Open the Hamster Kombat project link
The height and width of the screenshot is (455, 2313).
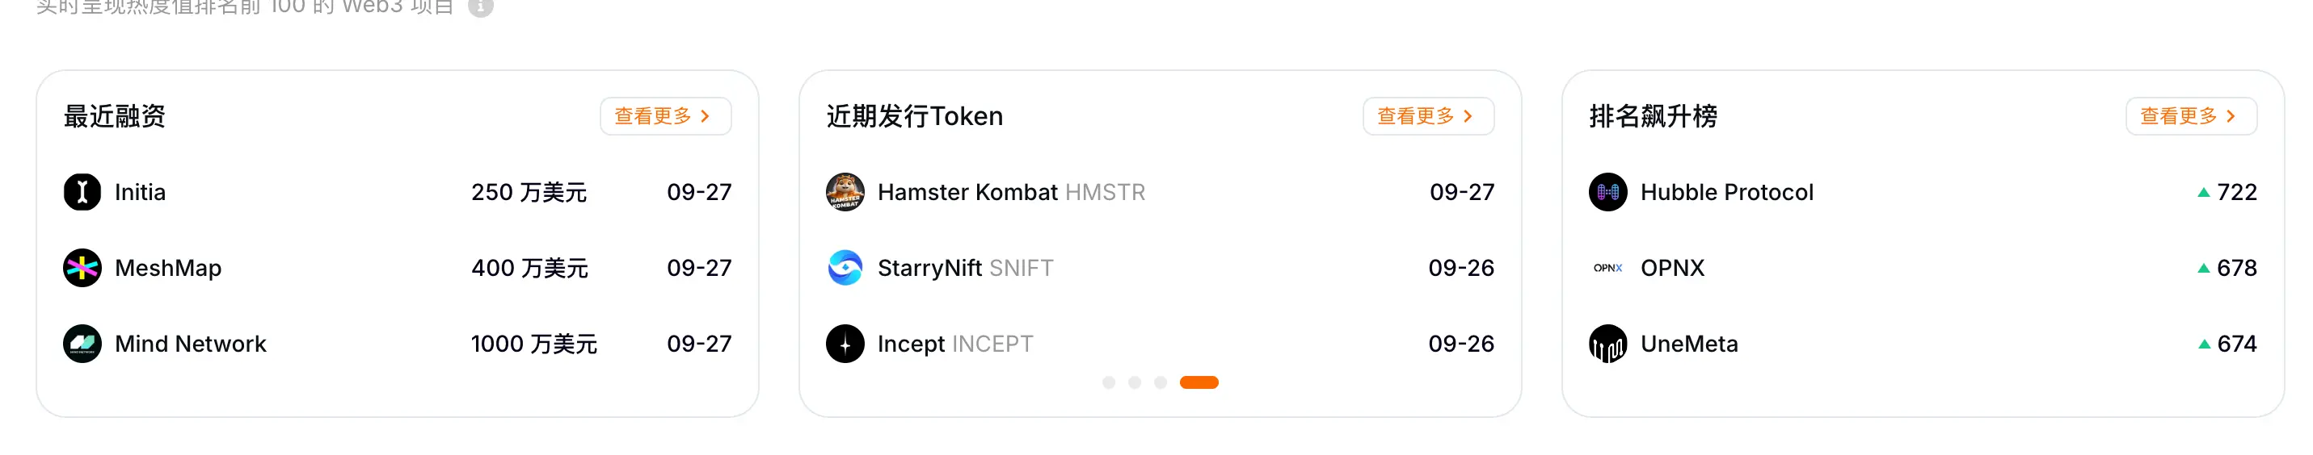(x=967, y=193)
